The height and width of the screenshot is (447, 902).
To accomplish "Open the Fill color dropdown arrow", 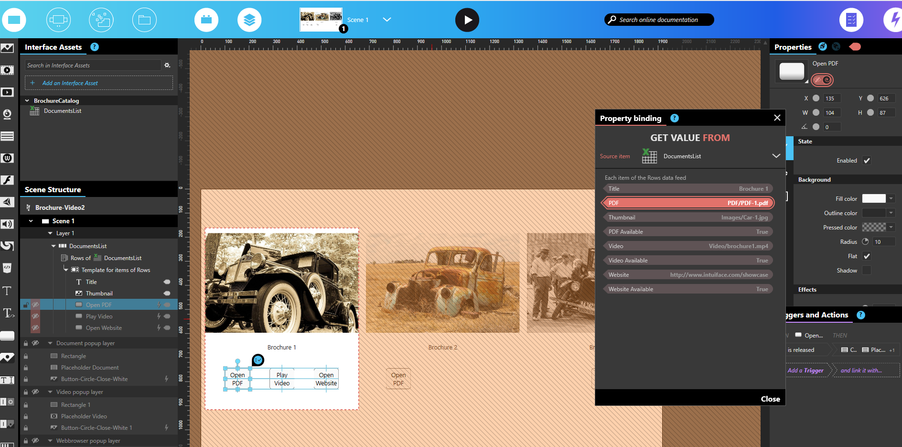I will 891,198.
